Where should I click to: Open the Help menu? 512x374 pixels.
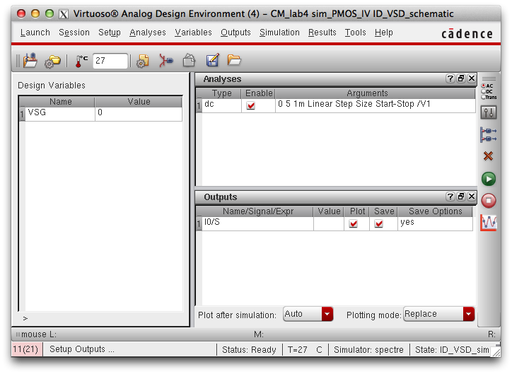point(384,33)
